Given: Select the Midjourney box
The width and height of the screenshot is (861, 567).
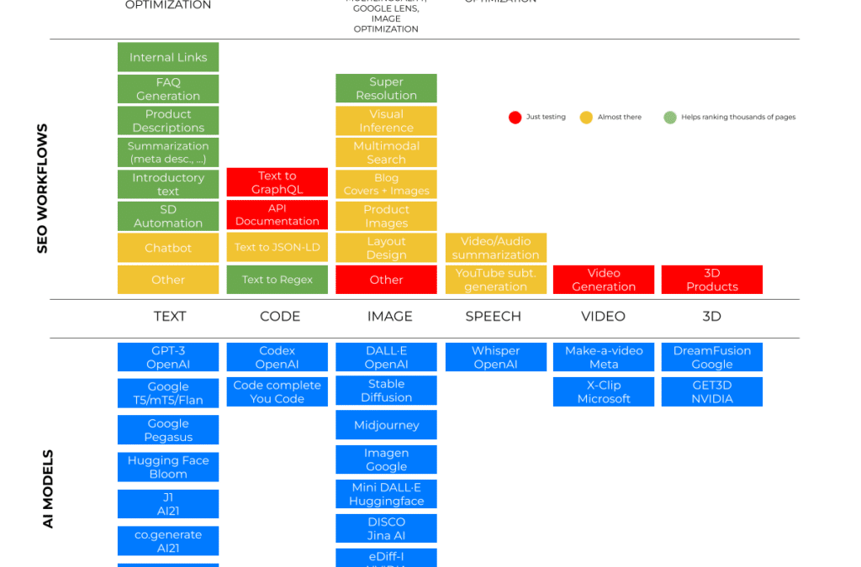Looking at the screenshot, I should pyautogui.click(x=386, y=425).
